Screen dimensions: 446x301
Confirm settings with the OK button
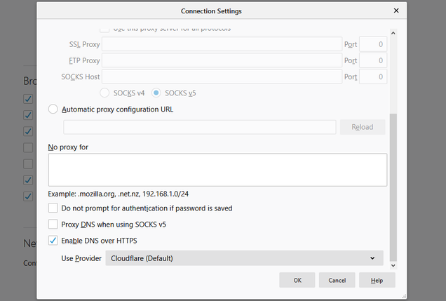point(297,280)
